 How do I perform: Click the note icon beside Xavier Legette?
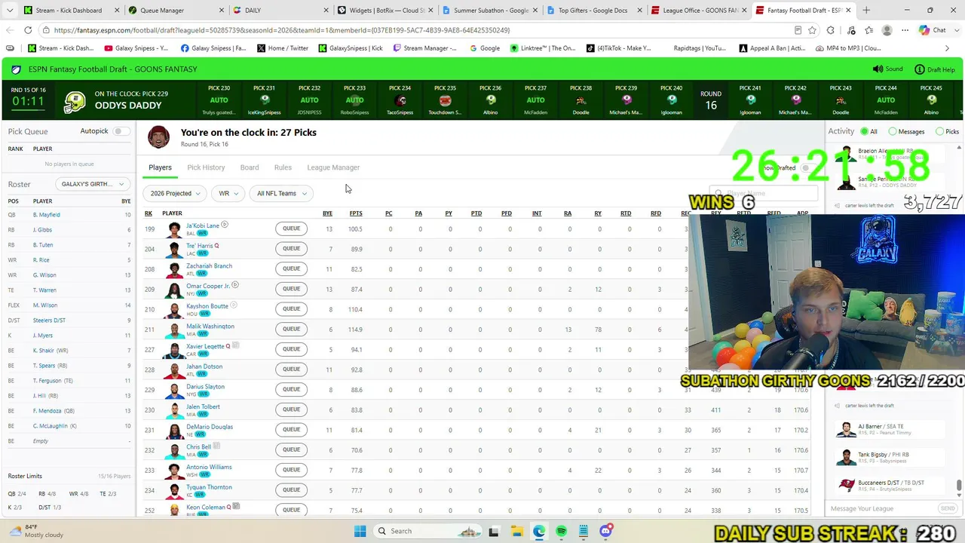[236, 345]
